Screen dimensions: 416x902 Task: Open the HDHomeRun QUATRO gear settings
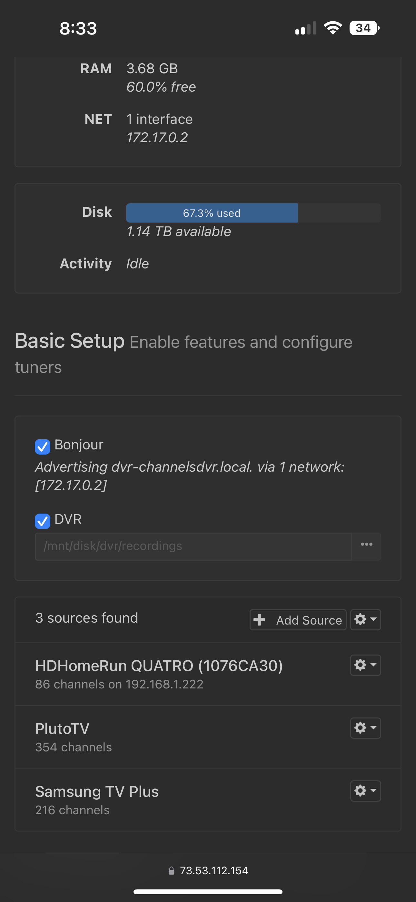click(365, 665)
